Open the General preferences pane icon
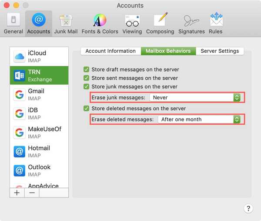Viewport: 261px width, 221px height. point(13,19)
